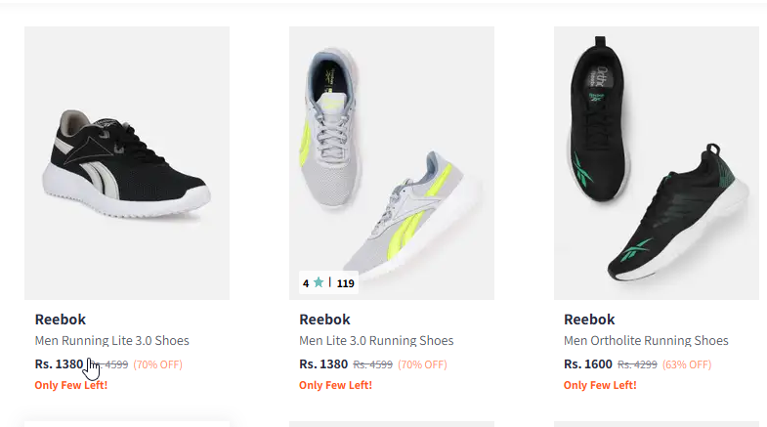Viewport: 767px width, 427px height.
Task: Click Only Few Left under Ortholite shoes
Action: [x=600, y=385]
